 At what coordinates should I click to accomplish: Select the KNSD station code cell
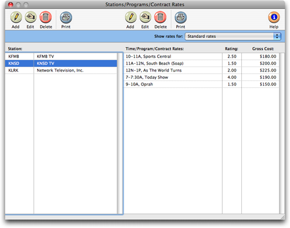20,63
